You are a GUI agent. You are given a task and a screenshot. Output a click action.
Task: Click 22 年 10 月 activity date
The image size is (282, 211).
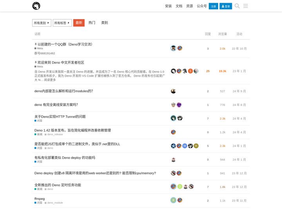(239, 48)
